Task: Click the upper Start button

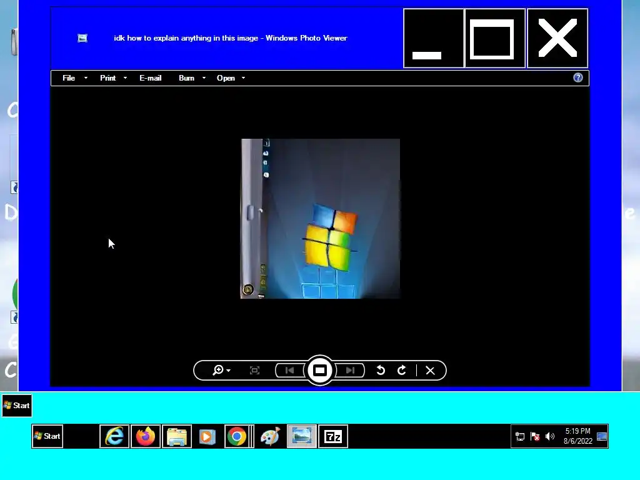Action: (17, 405)
